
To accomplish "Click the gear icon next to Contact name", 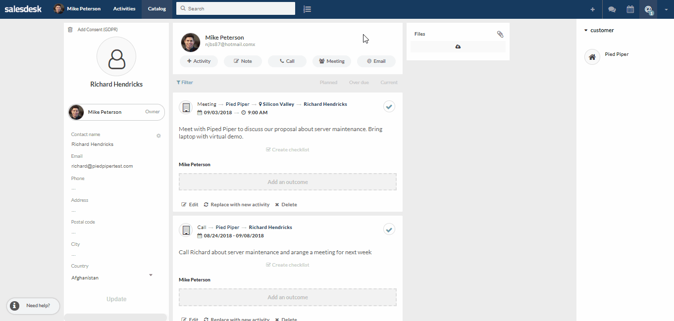I will coord(158,136).
